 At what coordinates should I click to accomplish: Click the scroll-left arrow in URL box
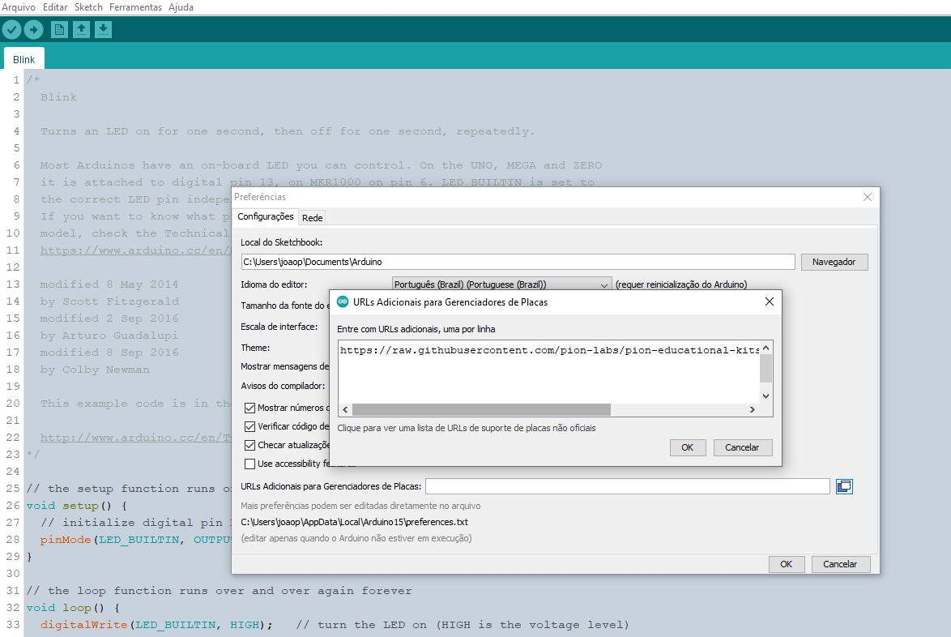(345, 409)
